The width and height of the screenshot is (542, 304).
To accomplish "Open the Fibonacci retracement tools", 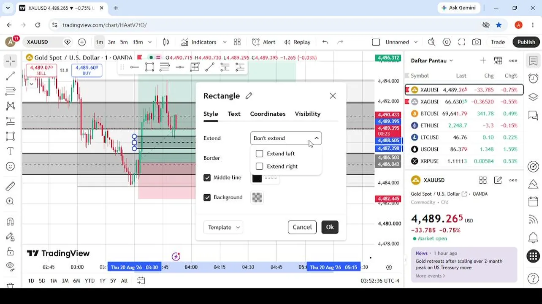I will pyautogui.click(x=11, y=91).
